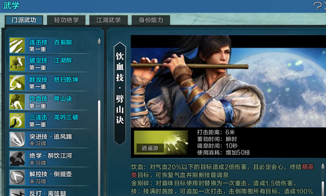Click the skill list scroll-up arrow
This screenshot has width=326, height=196.
pos(99,41)
